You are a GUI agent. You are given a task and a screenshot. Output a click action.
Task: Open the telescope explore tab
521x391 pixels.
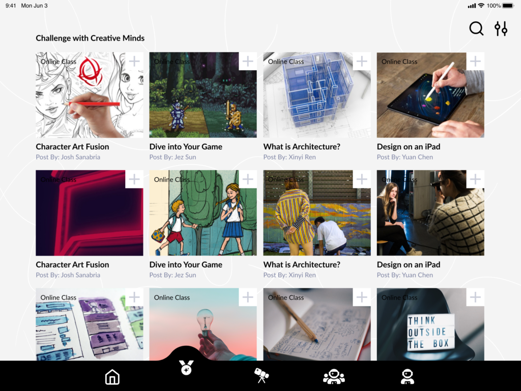click(262, 376)
